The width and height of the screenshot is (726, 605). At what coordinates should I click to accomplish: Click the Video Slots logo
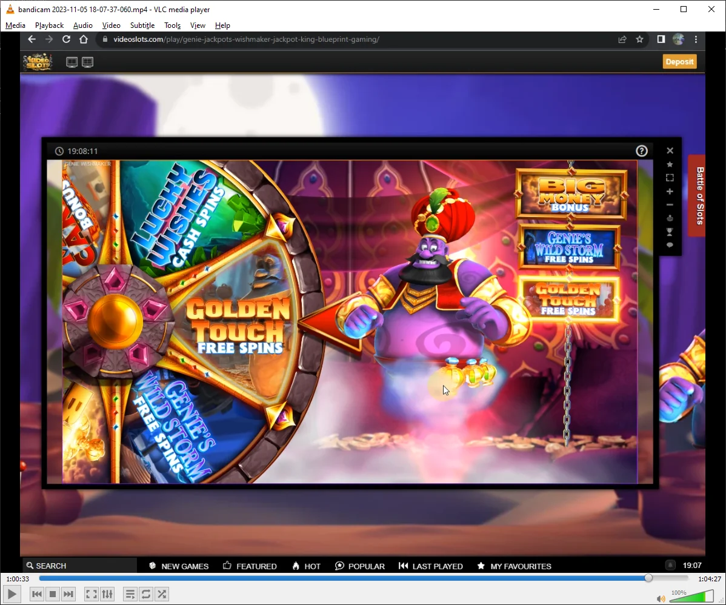(38, 62)
